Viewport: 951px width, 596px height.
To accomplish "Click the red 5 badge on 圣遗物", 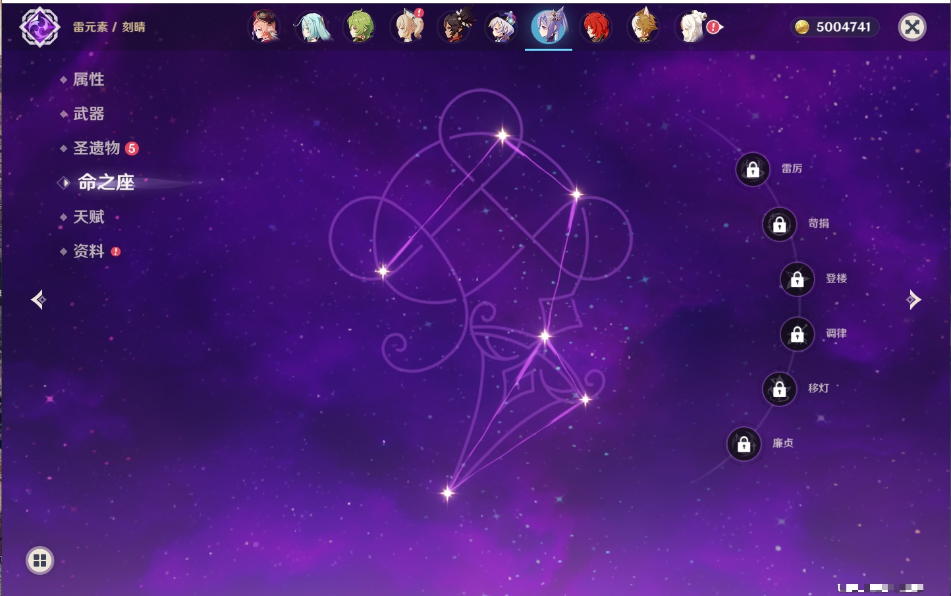I will pos(132,148).
